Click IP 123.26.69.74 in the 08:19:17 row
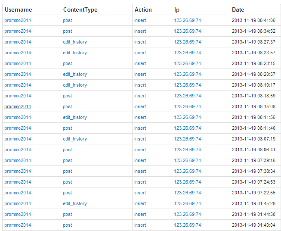The image size is (281, 231). coord(187,85)
